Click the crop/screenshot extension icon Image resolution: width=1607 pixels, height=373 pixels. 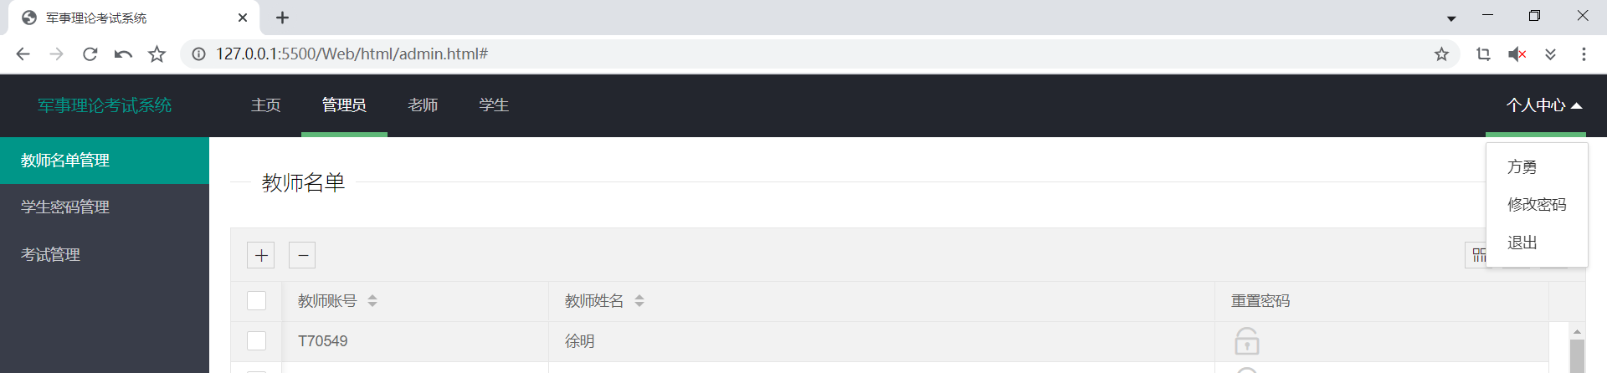coord(1483,54)
